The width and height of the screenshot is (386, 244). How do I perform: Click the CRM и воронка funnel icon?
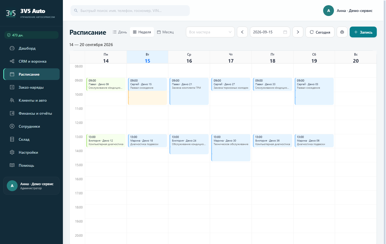pyautogui.click(x=12, y=61)
